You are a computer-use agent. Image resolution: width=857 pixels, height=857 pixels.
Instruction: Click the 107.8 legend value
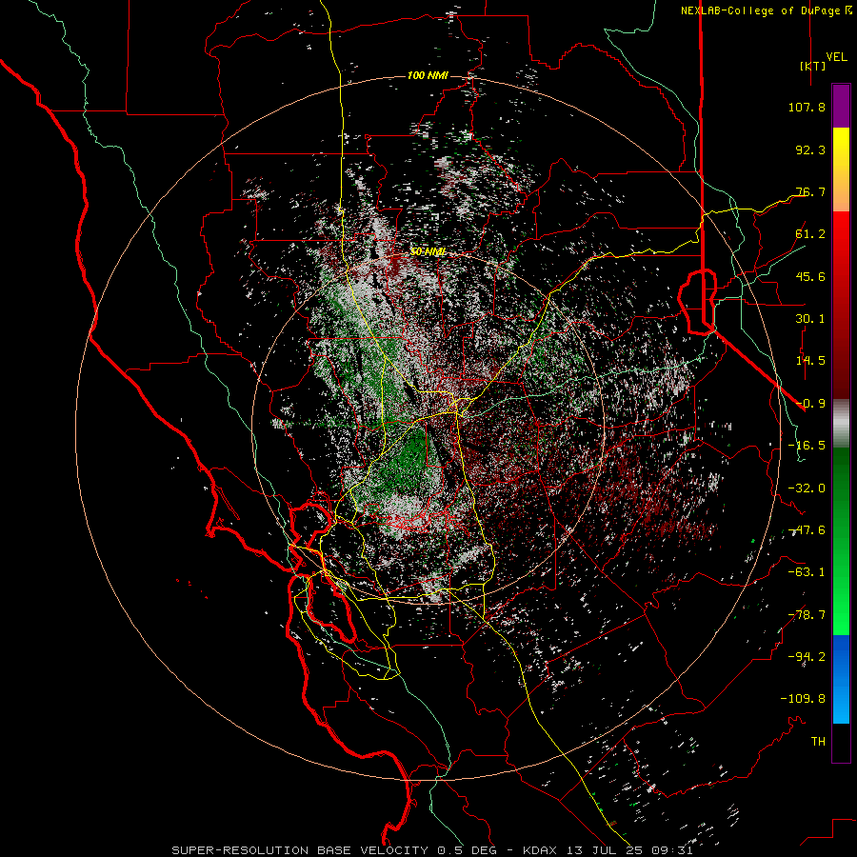(x=807, y=107)
